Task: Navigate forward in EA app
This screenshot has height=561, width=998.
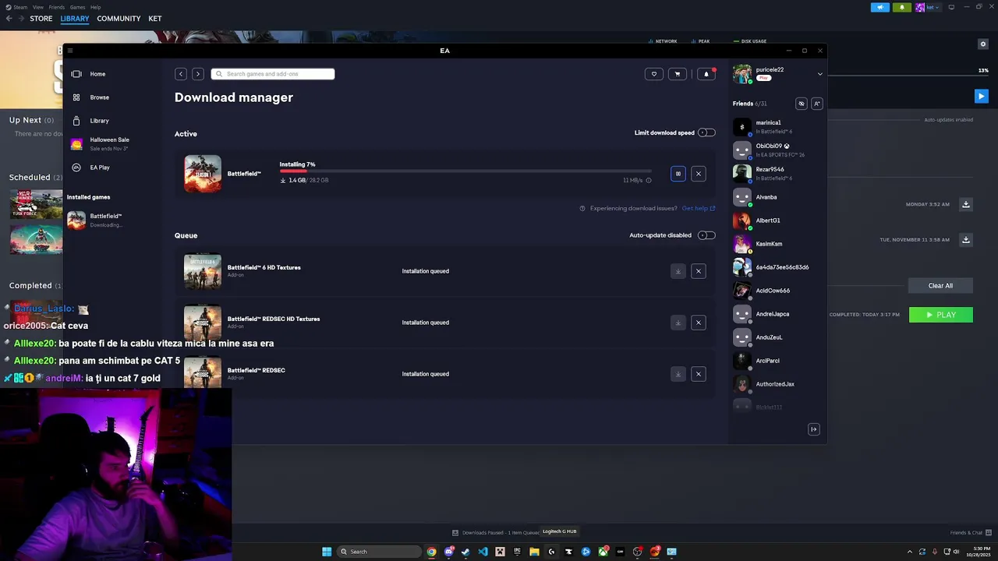Action: point(198,74)
